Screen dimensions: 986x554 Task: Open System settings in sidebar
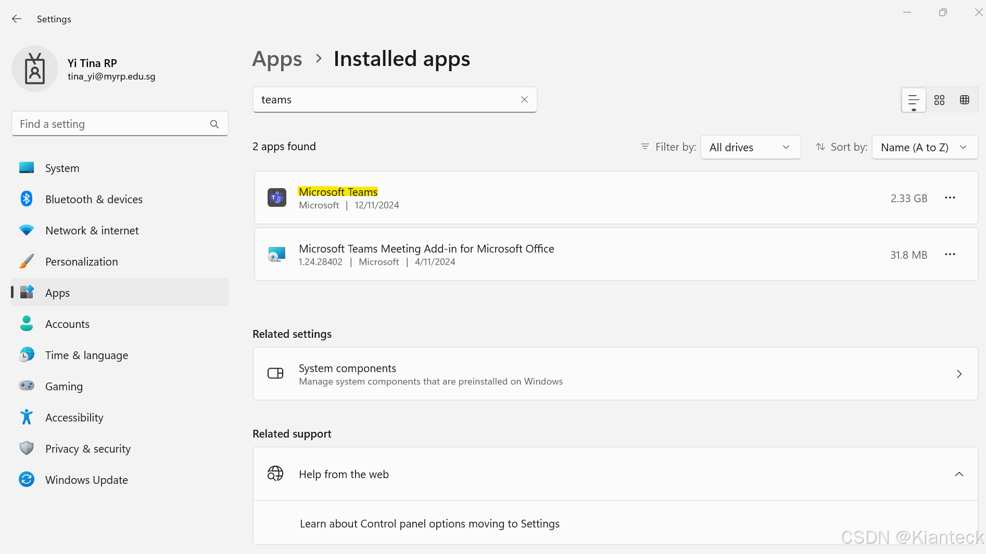coord(120,168)
